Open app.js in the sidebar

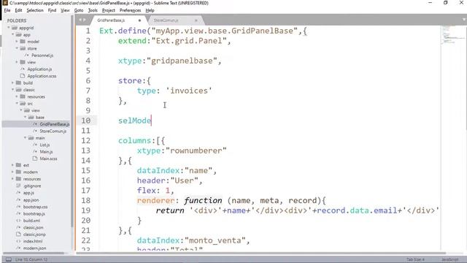click(28, 193)
